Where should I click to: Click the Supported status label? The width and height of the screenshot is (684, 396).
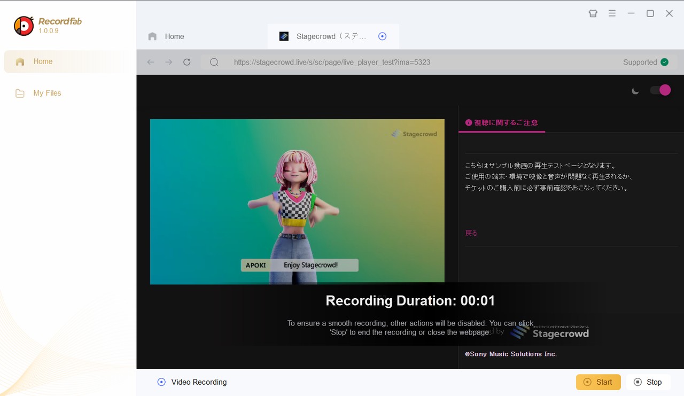click(640, 62)
